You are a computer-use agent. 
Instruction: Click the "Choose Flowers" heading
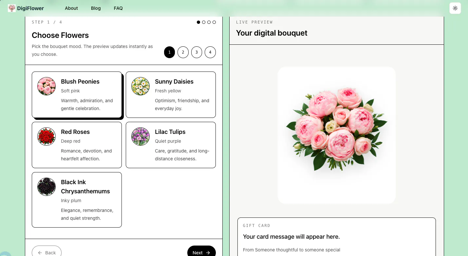[x=60, y=35]
